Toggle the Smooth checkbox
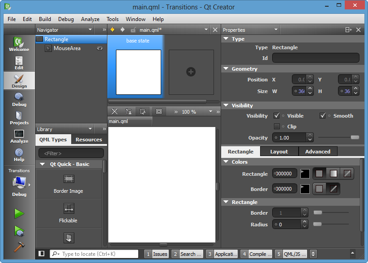The image size is (368, 263). (x=323, y=115)
